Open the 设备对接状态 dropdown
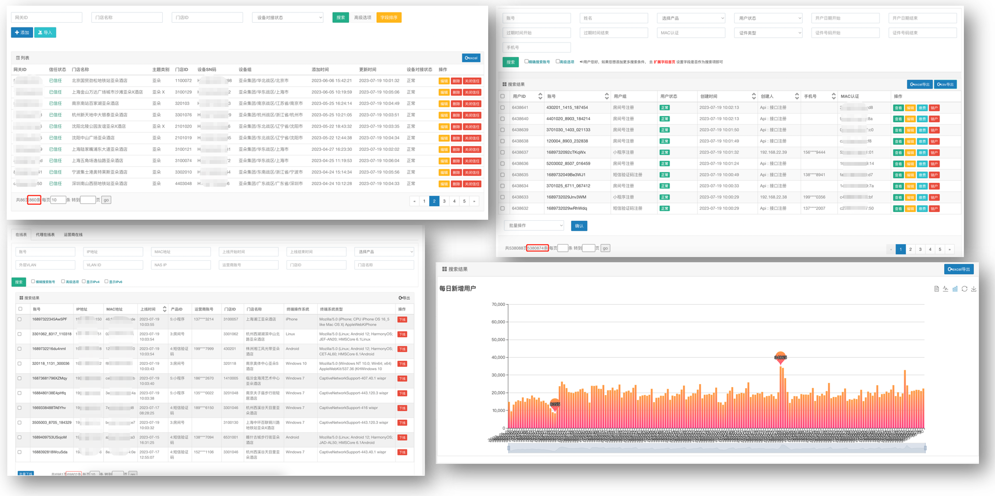Image resolution: width=995 pixels, height=496 pixels. [288, 18]
